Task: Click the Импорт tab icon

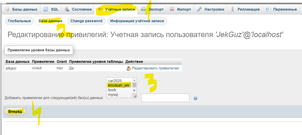Action: click(x=172, y=9)
